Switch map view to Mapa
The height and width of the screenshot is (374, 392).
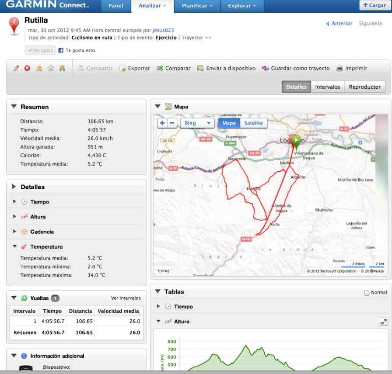click(x=229, y=123)
